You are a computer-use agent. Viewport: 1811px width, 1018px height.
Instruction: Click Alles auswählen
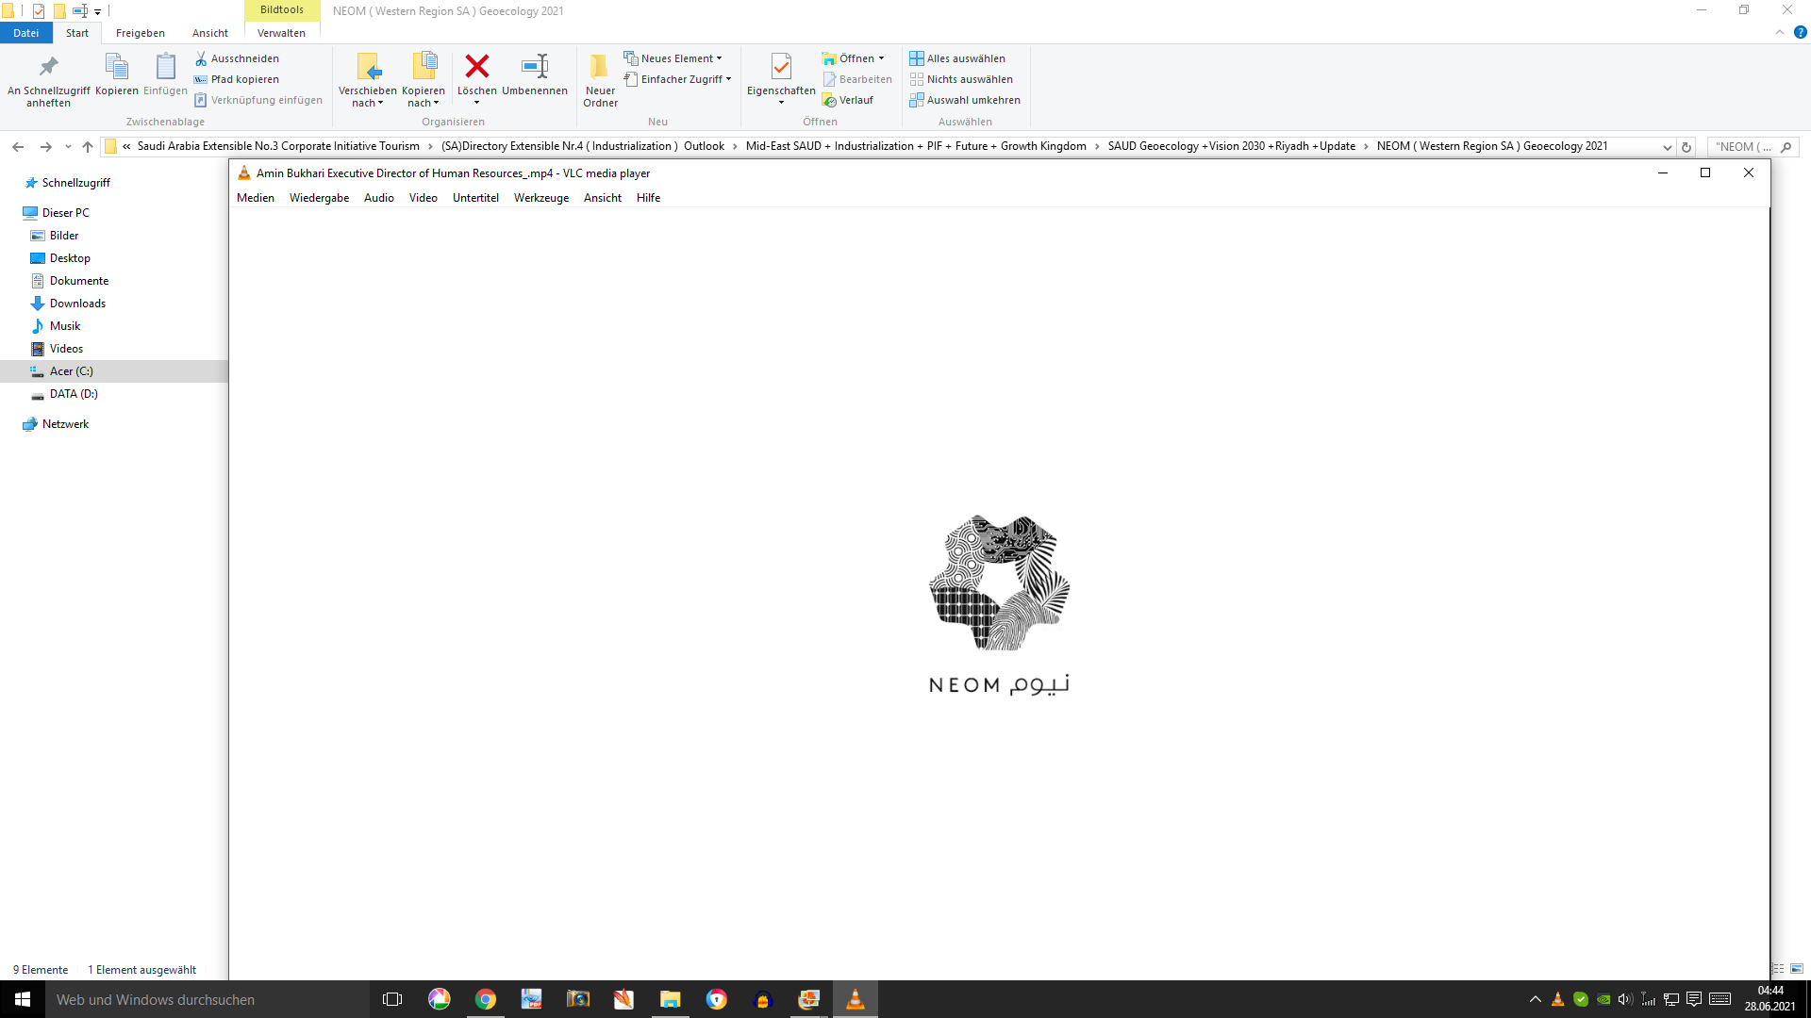point(957,58)
